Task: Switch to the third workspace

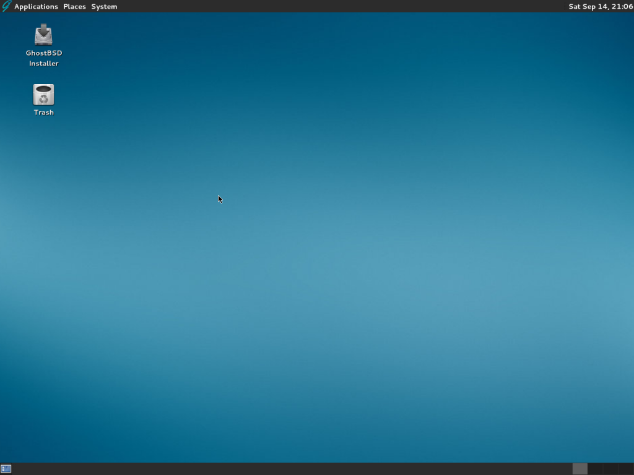Action: 610,469
